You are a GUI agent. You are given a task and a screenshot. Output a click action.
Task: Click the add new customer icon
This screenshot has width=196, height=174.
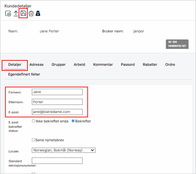pyautogui.click(x=8, y=13)
